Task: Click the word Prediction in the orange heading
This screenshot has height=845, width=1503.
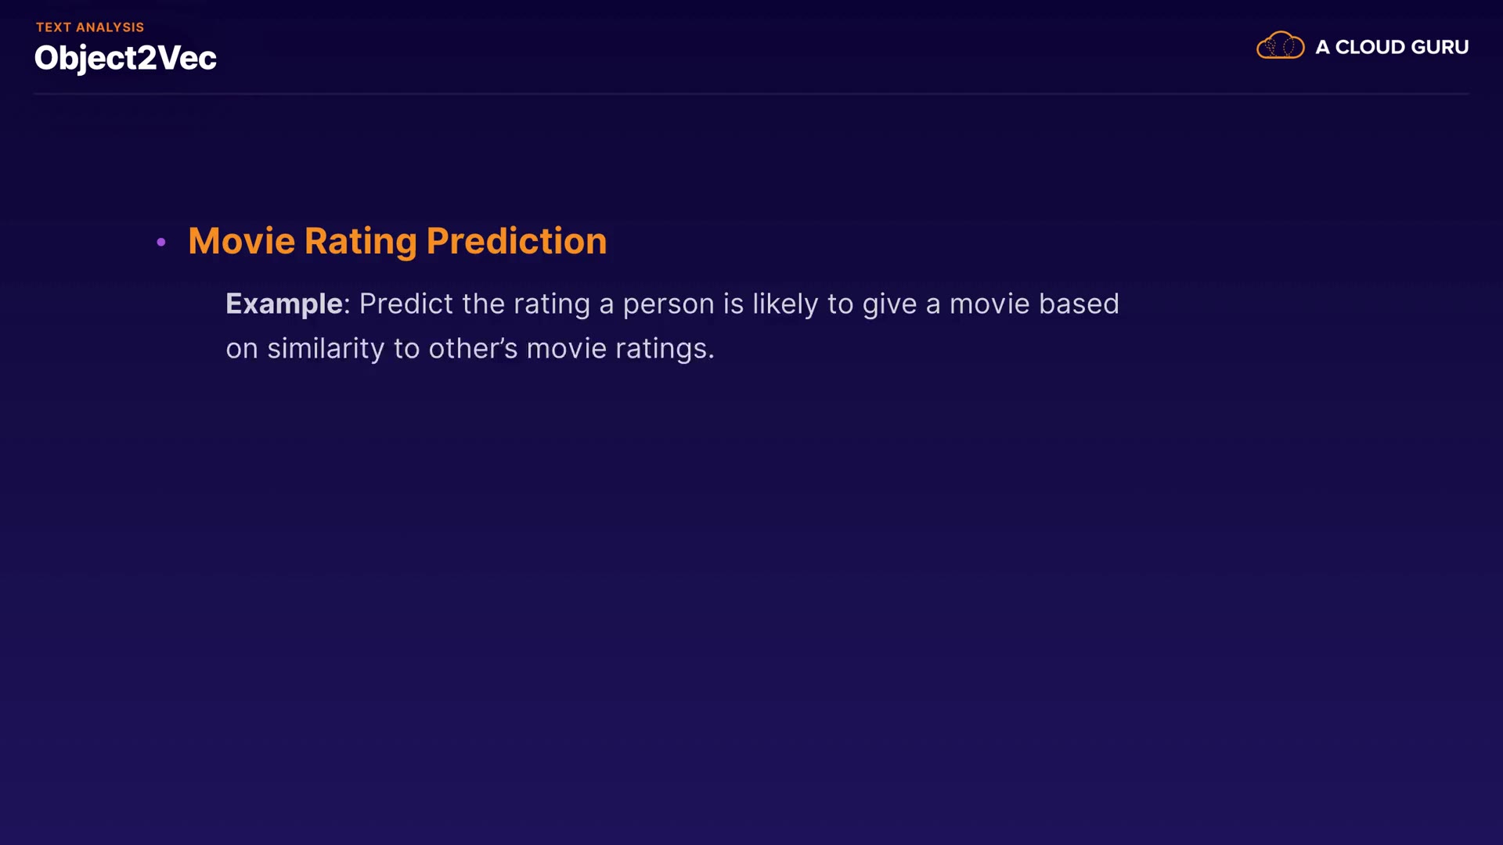Action: 516,241
